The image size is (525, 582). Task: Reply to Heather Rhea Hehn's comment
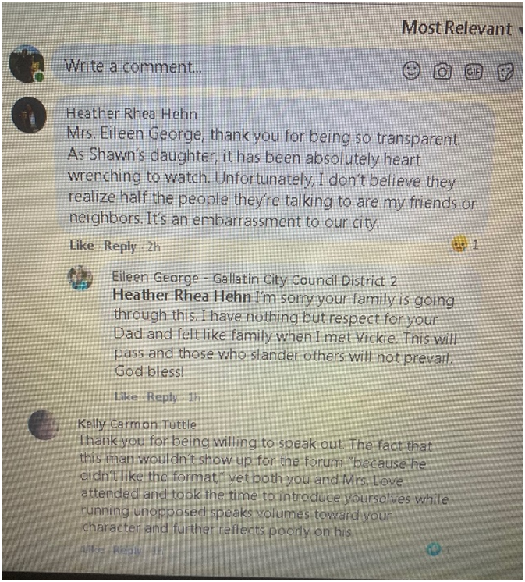(120, 246)
